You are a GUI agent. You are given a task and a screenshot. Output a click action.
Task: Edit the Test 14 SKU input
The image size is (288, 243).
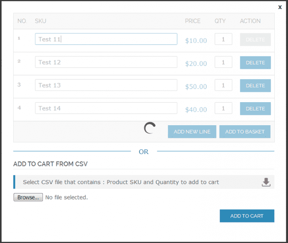(106, 108)
